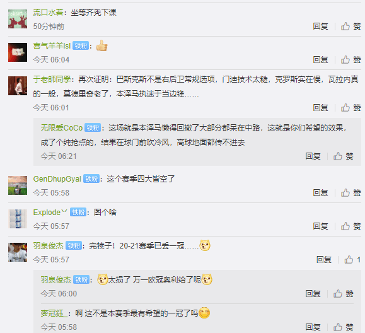Image resolution: width=365 pixels, height=333 pixels.
Task: Give a thumbs-up to GenDhupGyal's comment
Action: pyautogui.click(x=351, y=193)
